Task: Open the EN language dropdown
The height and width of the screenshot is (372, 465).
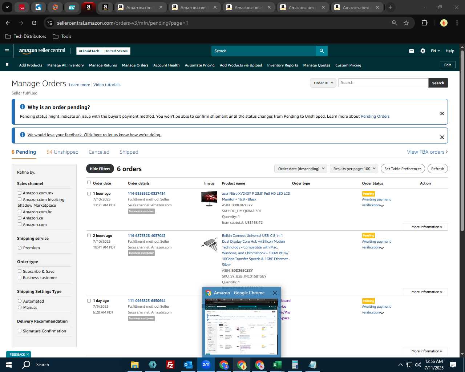Action: click(x=435, y=51)
